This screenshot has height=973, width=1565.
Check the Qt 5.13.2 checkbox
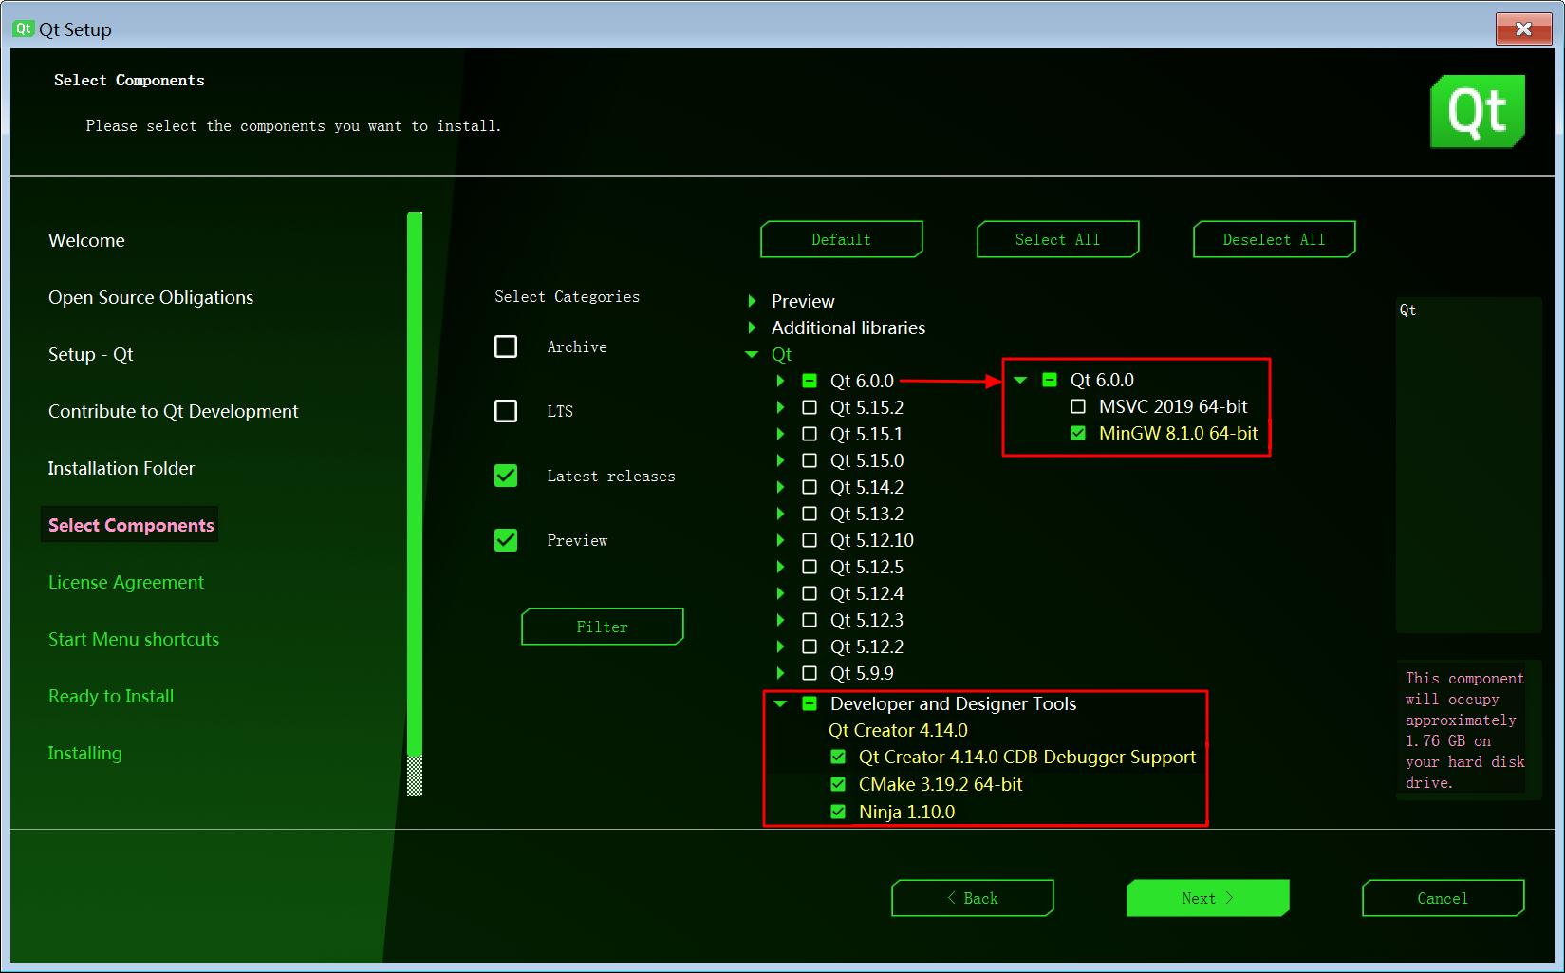(x=810, y=514)
